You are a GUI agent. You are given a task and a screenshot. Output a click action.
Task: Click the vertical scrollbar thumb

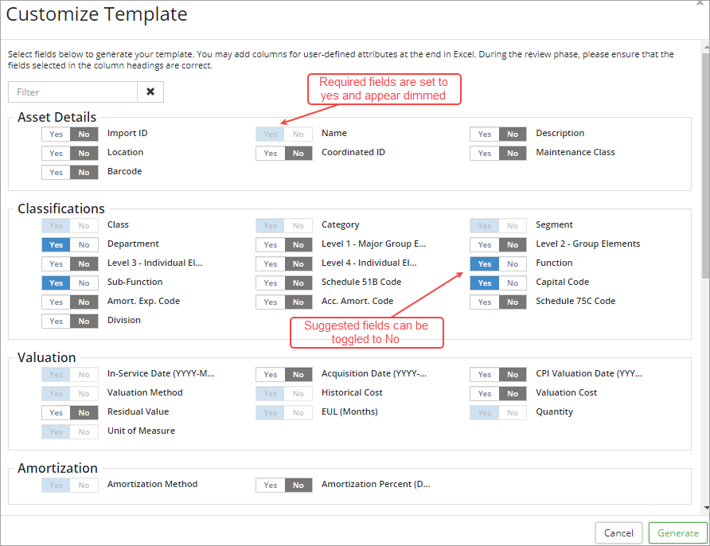(705, 159)
